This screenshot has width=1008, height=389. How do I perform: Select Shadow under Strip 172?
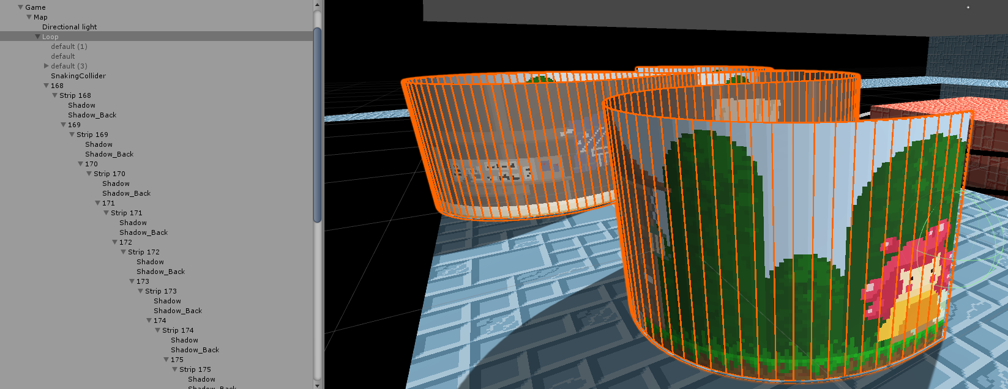(151, 262)
